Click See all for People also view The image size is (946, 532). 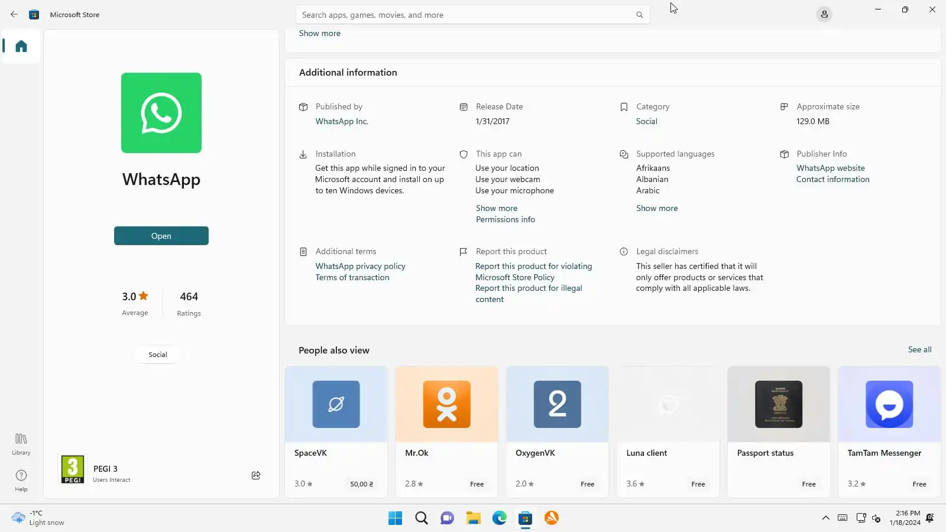[920, 349]
